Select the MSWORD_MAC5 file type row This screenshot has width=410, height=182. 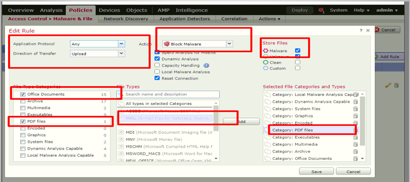(x=165, y=153)
